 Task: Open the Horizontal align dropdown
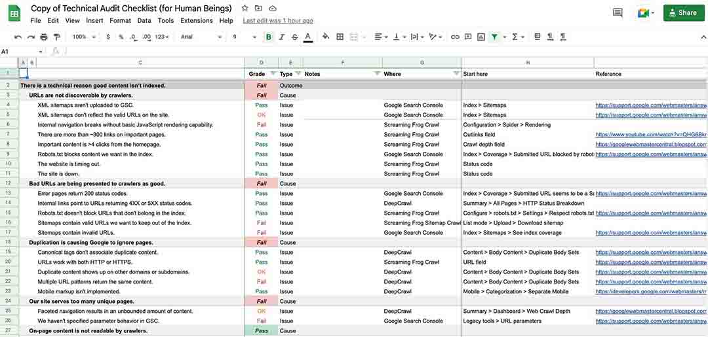[x=381, y=37]
